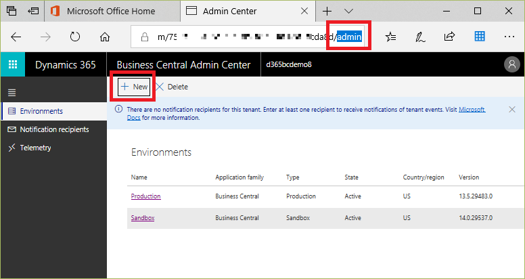The width and height of the screenshot is (525, 279).
Task: Click the State column header
Action: [x=351, y=177]
